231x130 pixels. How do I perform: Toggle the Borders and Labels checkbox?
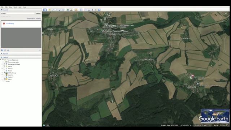click(x=4, y=64)
